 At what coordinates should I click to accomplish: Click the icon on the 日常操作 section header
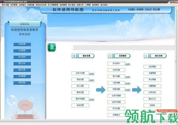[110, 56]
